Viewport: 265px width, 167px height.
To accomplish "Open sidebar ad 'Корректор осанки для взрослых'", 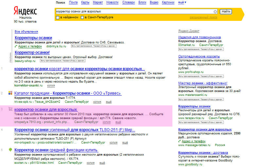I will (x=205, y=129).
